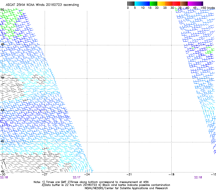Pick the brown 35-40 knot color bar segment
This screenshot has width=216, height=190.
pos(184,4)
